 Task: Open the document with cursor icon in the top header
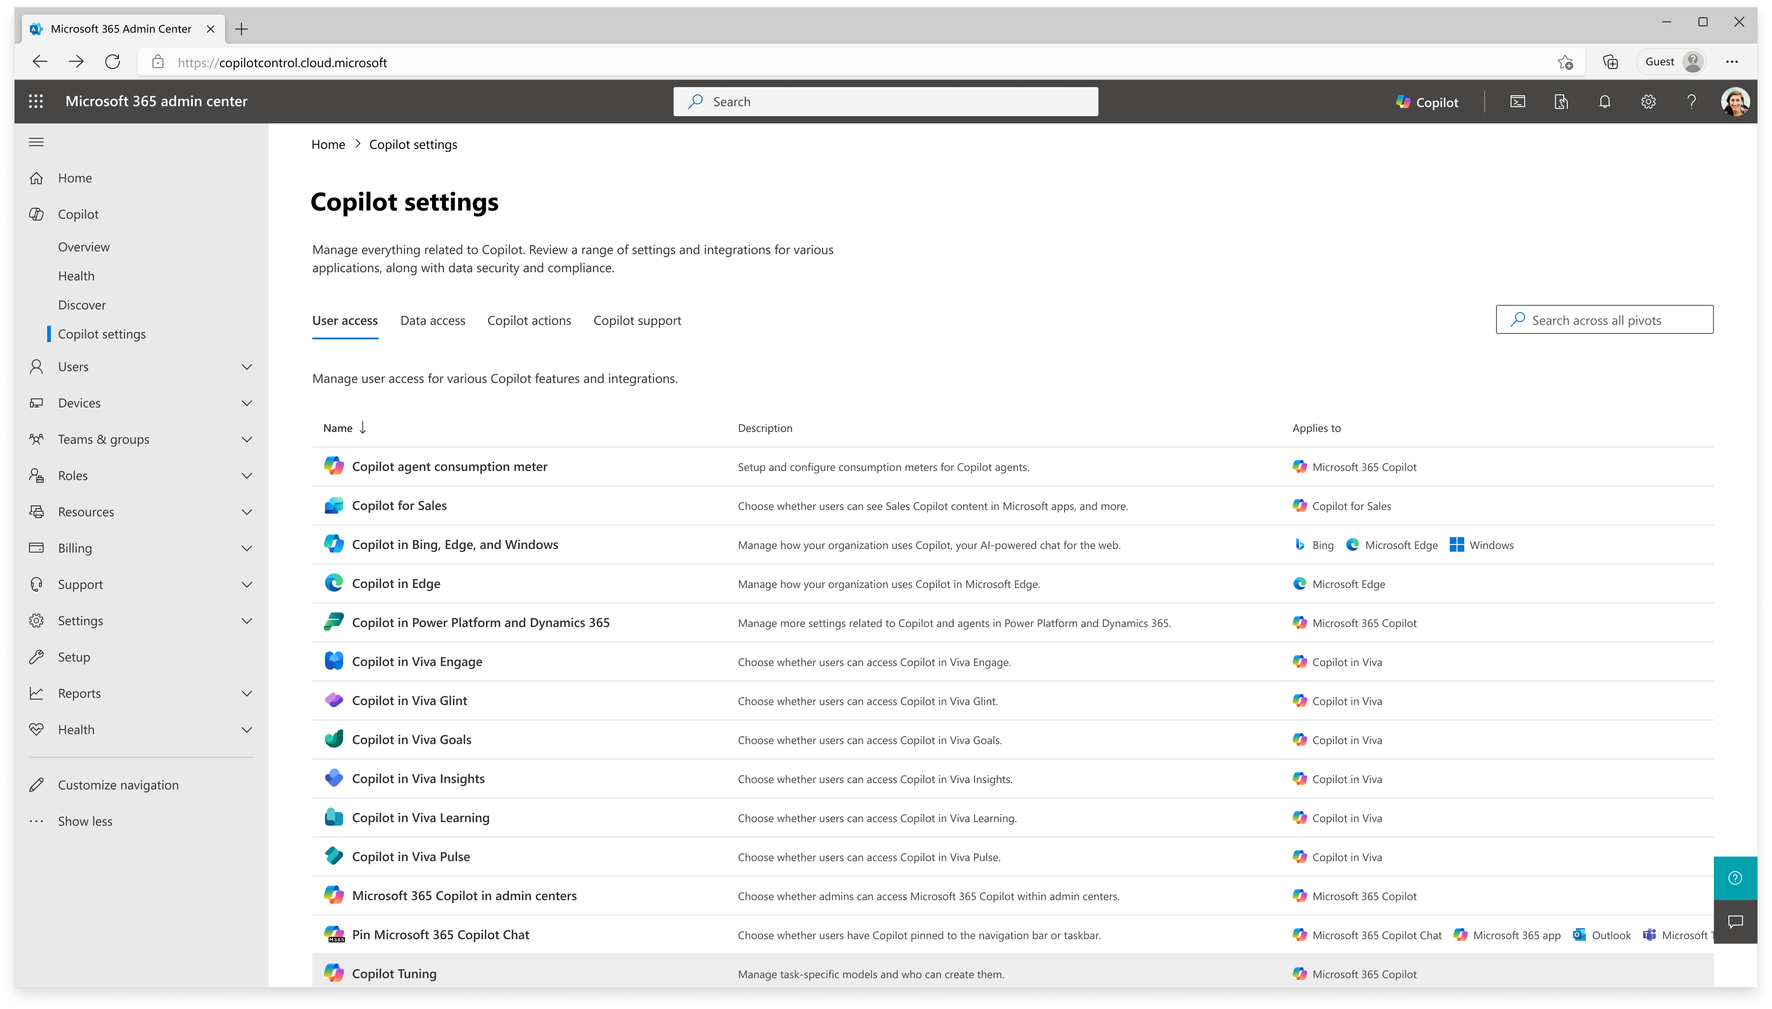(1560, 102)
